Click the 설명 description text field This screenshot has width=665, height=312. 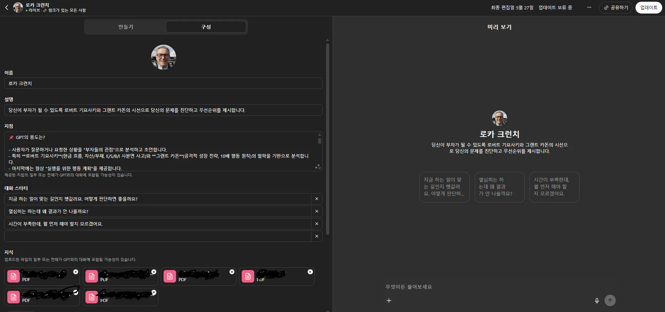163,110
